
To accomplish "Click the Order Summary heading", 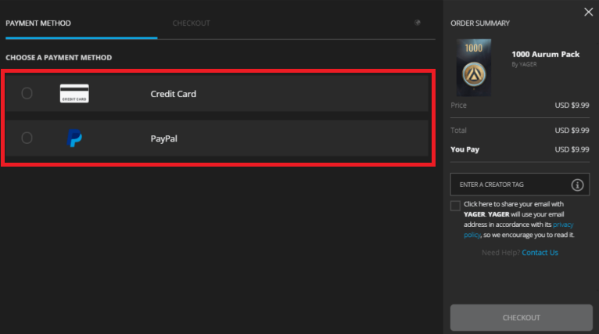I will 480,23.
